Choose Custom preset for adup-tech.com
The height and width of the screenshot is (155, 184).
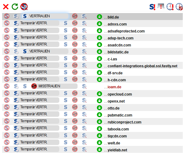[x=84, y=38]
